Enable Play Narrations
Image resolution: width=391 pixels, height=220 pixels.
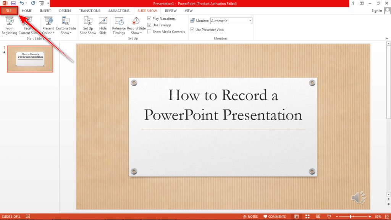click(149, 18)
